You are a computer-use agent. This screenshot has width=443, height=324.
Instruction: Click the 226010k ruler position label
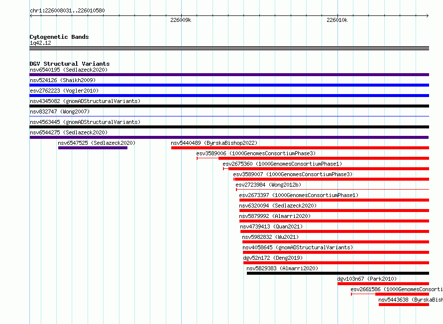click(337, 20)
